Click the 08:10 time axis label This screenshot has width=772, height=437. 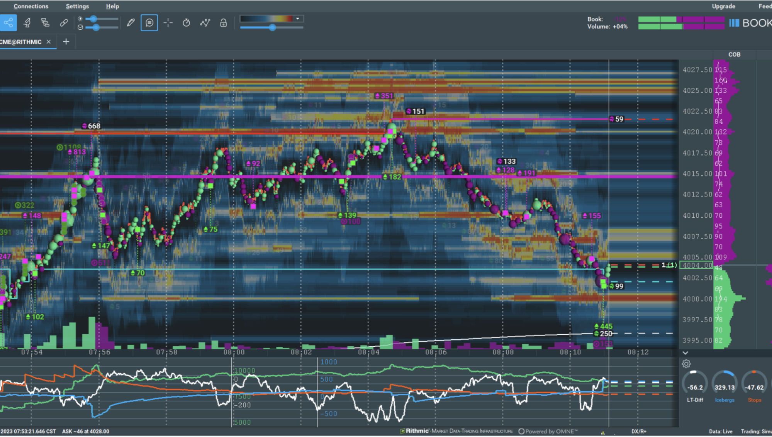tap(570, 352)
